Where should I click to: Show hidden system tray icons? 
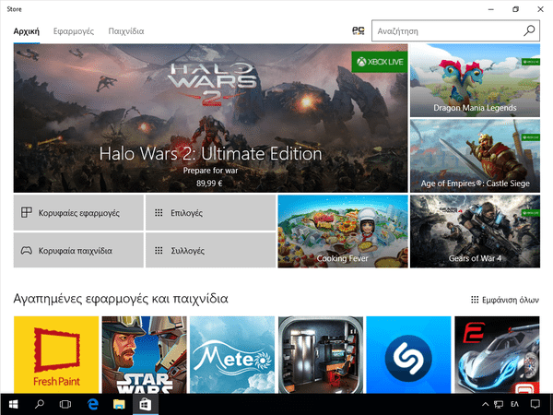[486, 405]
